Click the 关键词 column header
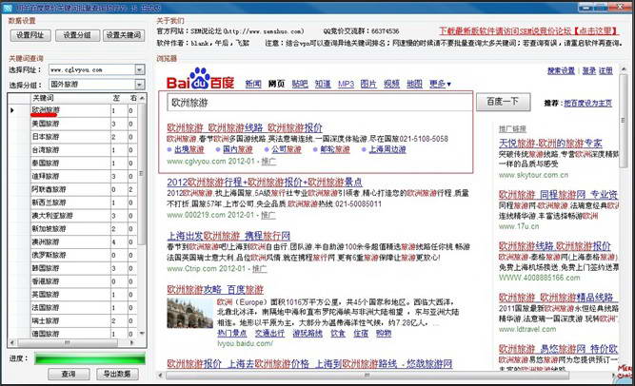Screen dimensions: 635x386 70,98
